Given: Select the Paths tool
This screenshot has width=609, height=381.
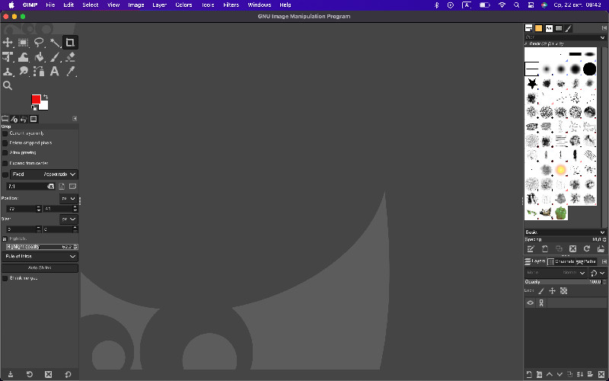Looking at the screenshot, I should (39, 71).
